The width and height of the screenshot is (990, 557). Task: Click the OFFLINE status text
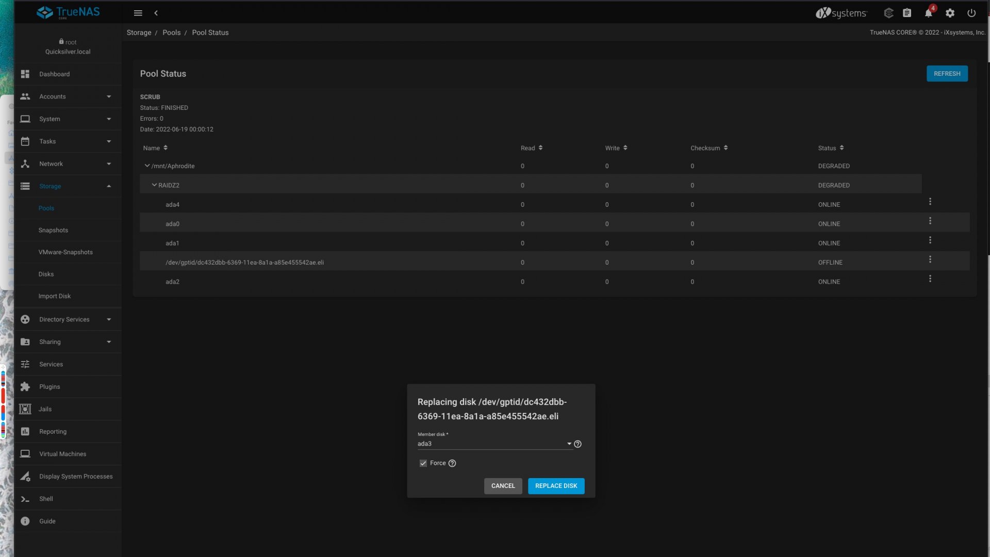[x=830, y=263]
